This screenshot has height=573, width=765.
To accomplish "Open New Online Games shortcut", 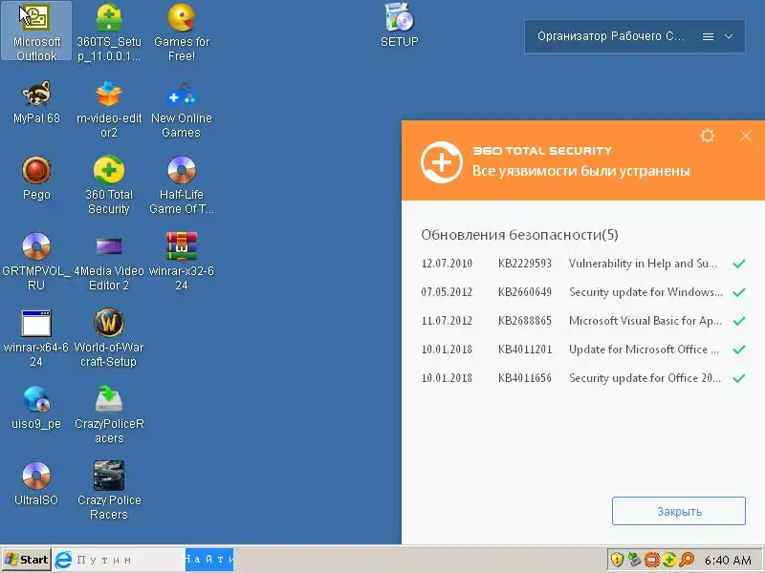I will click(182, 109).
